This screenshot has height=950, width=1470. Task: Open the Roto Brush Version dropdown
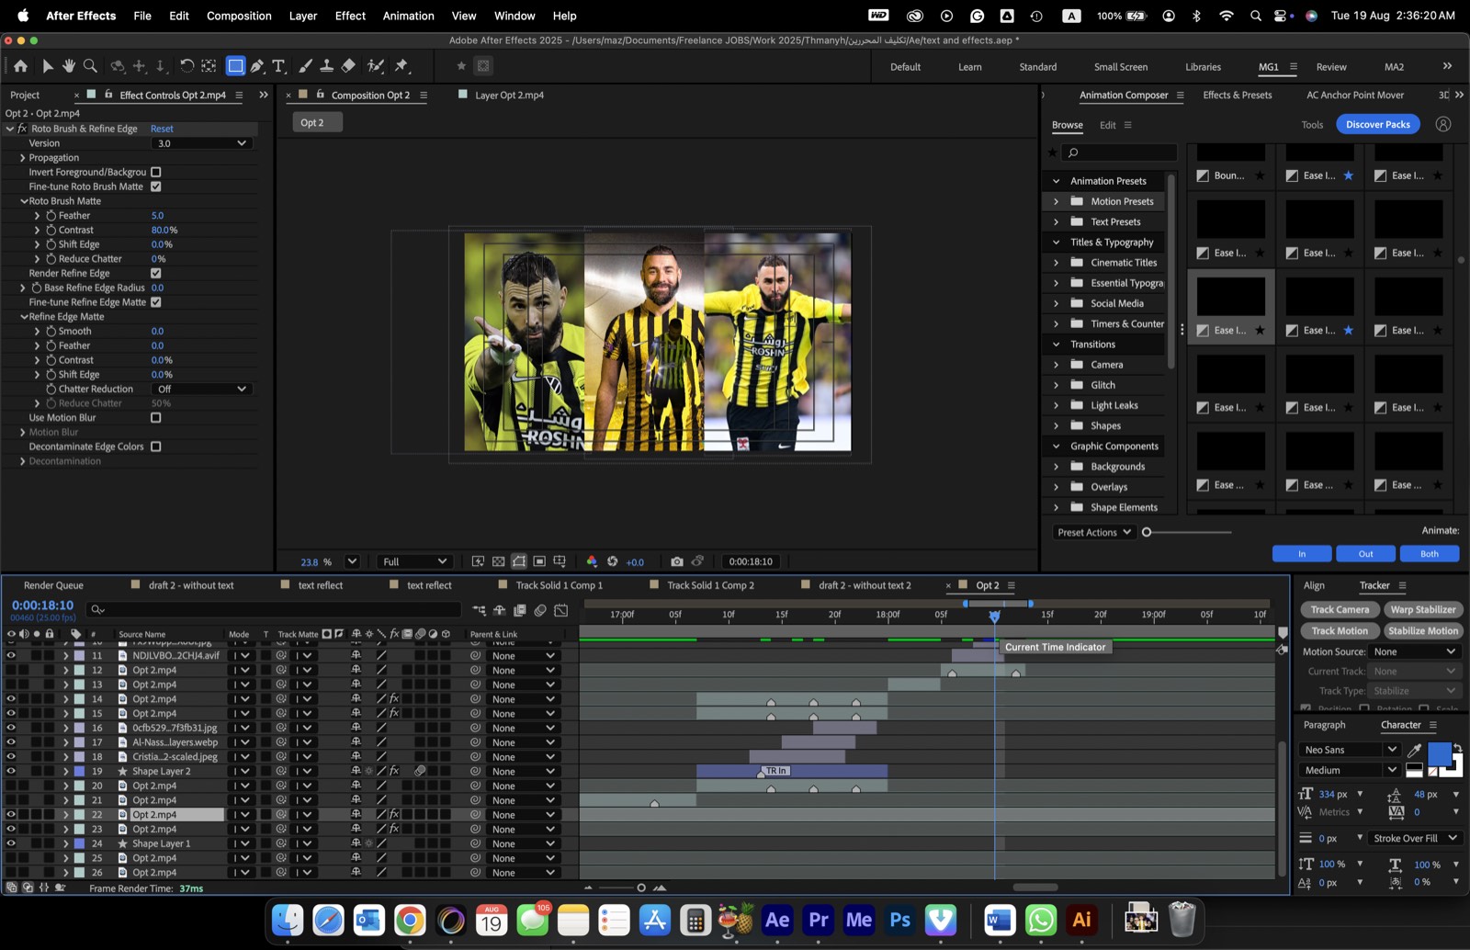click(201, 143)
